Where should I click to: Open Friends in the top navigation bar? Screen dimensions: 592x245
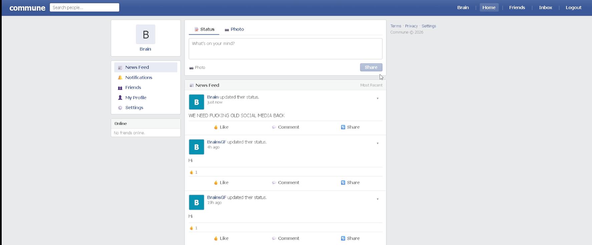click(517, 7)
